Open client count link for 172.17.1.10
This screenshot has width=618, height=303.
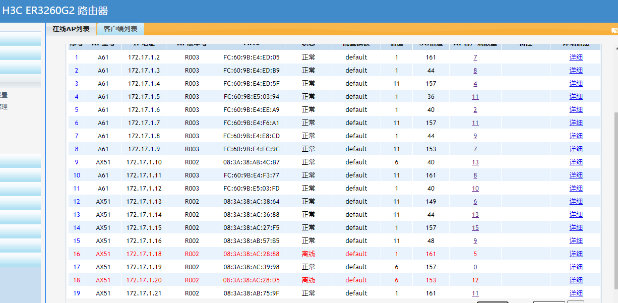475,162
